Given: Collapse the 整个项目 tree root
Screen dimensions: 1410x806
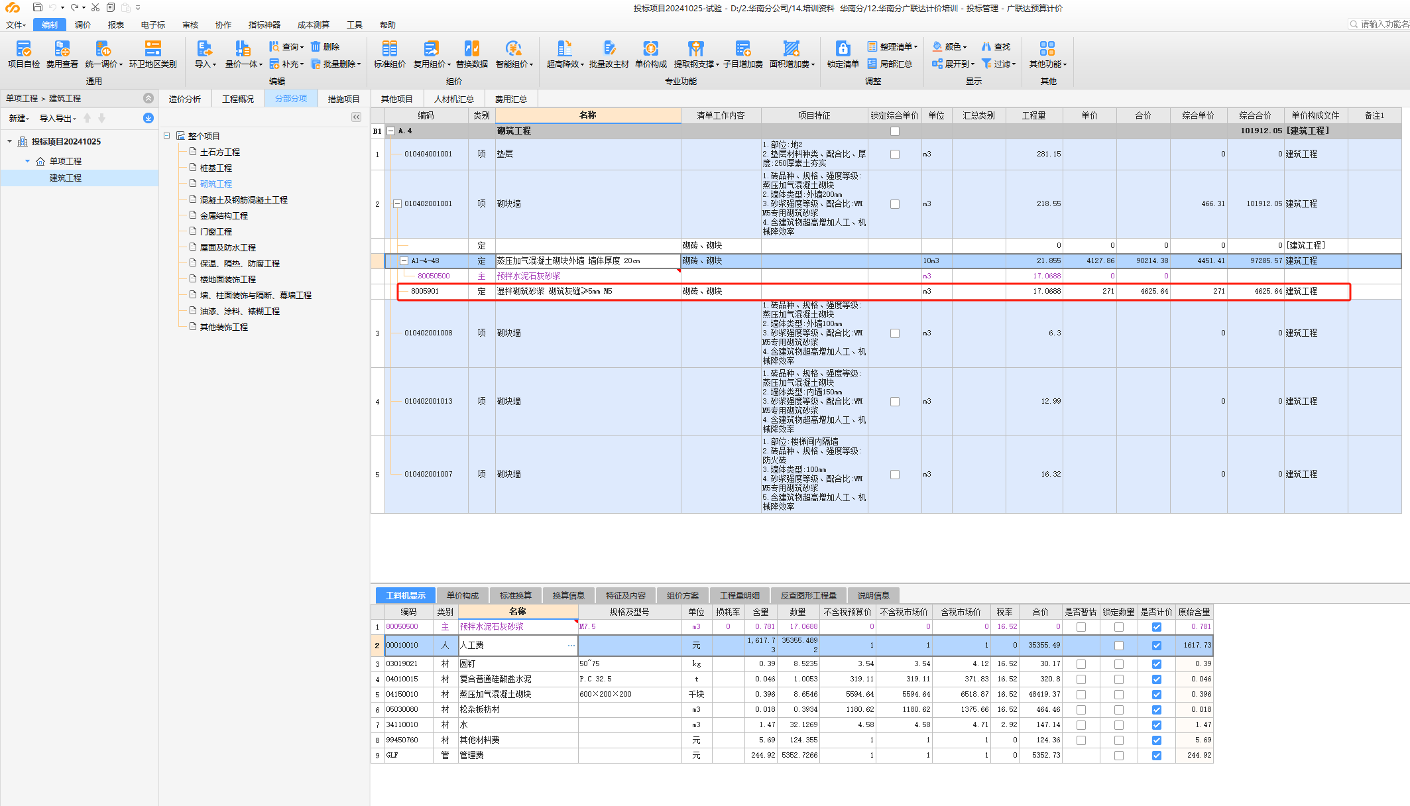Looking at the screenshot, I should click(x=167, y=135).
